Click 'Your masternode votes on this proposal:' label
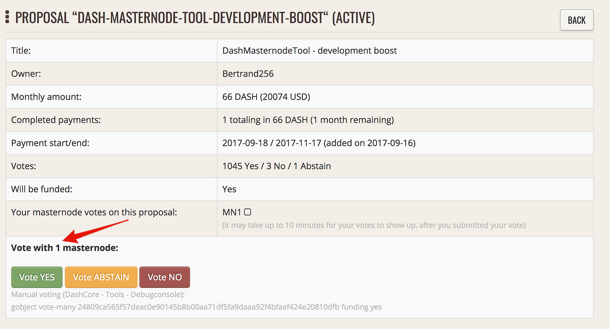The height and width of the screenshot is (329, 610). coord(94,212)
